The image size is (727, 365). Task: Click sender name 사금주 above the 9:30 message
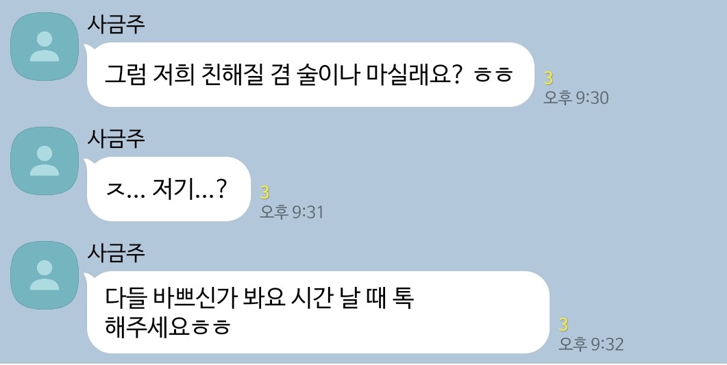pyautogui.click(x=116, y=24)
